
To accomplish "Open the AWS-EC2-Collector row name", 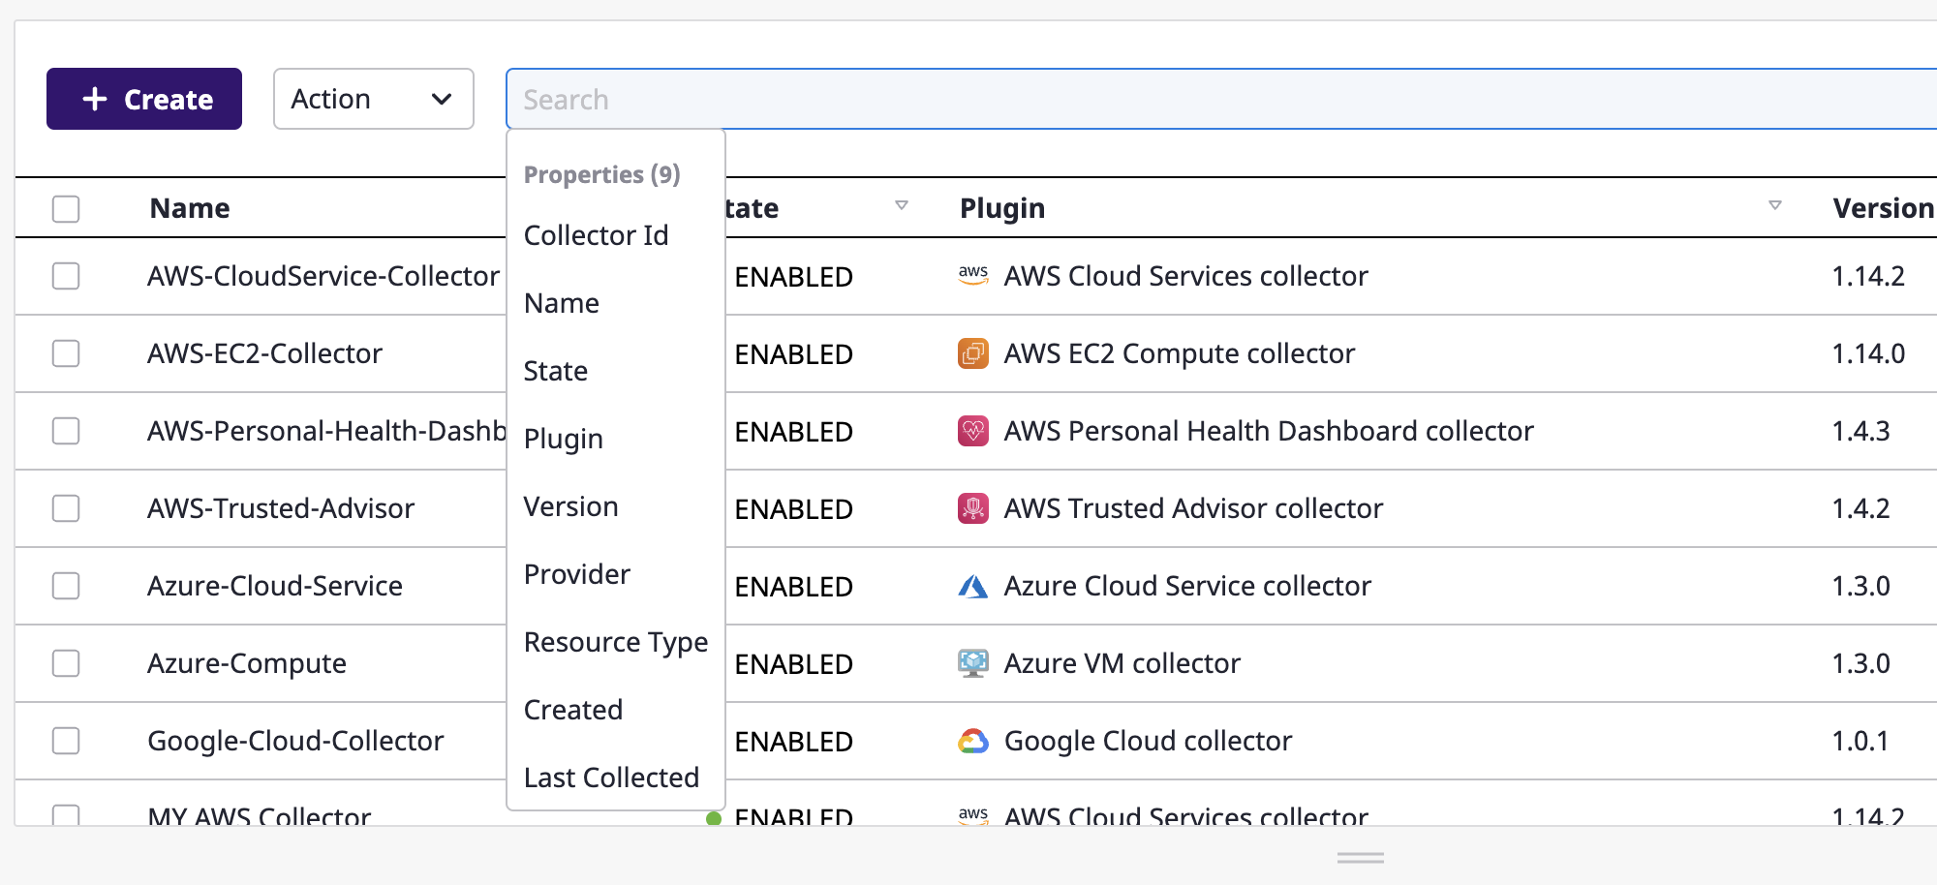I will 264,353.
